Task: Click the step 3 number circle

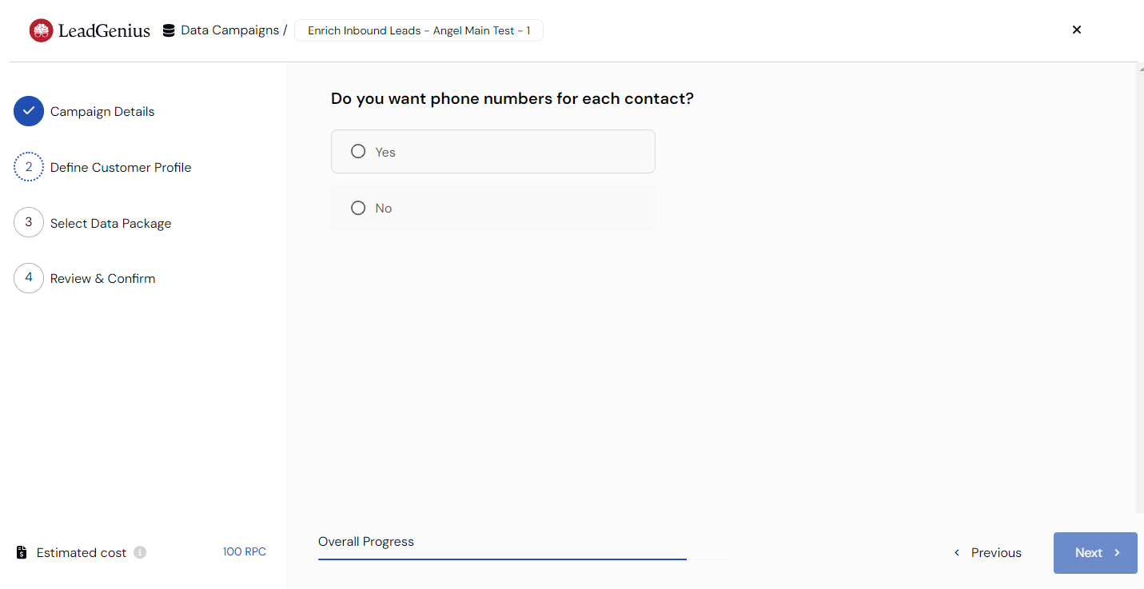Action: [x=29, y=222]
